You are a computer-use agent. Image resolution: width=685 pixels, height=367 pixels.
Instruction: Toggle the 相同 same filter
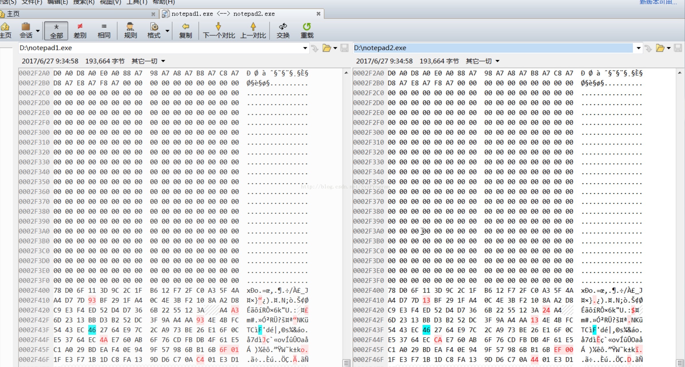[104, 31]
